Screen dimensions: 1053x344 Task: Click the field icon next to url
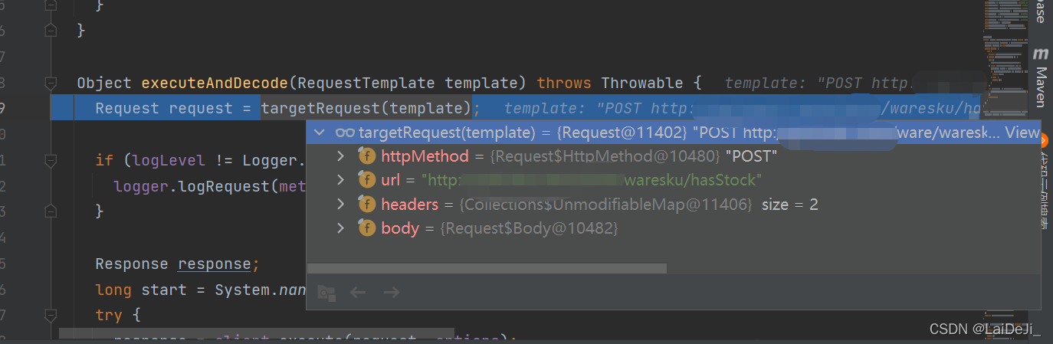click(367, 180)
